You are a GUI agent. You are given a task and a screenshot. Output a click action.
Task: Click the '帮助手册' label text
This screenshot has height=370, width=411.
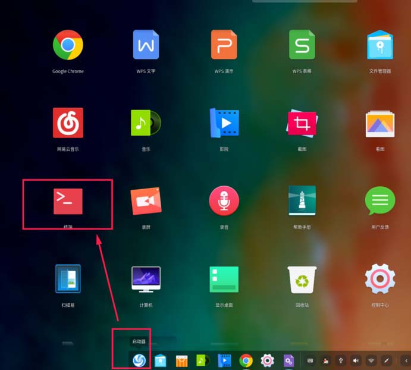coord(302,227)
